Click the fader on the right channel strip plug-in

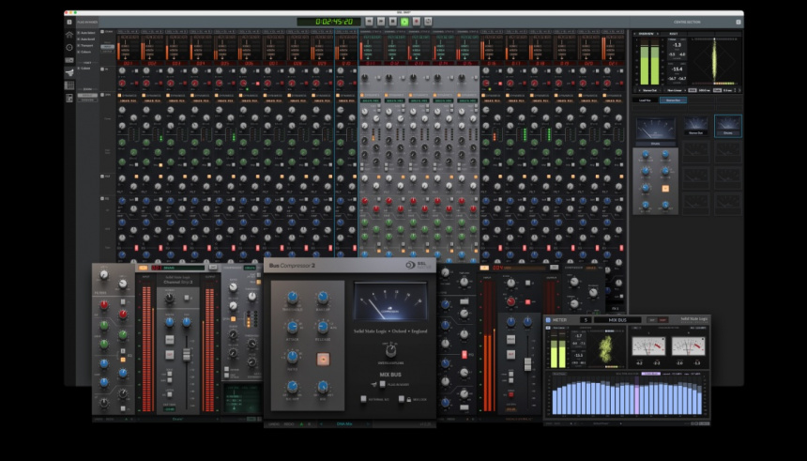[x=527, y=363]
